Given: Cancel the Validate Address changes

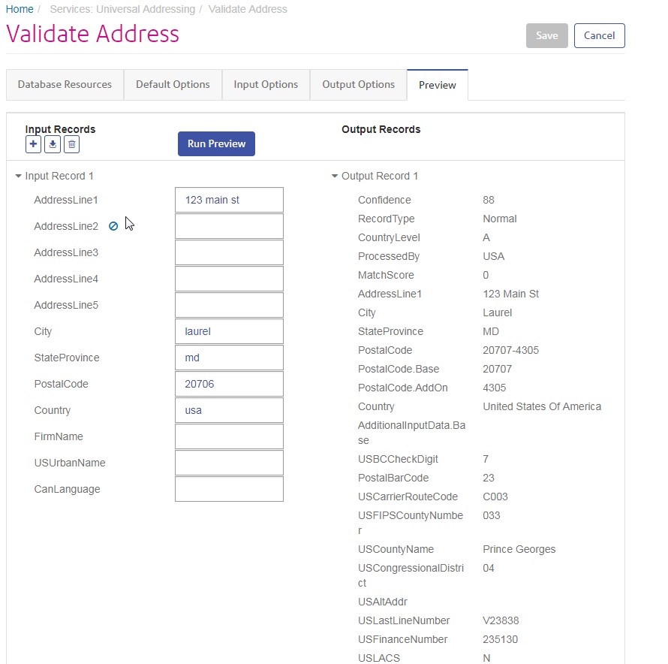Looking at the screenshot, I should 599,35.
